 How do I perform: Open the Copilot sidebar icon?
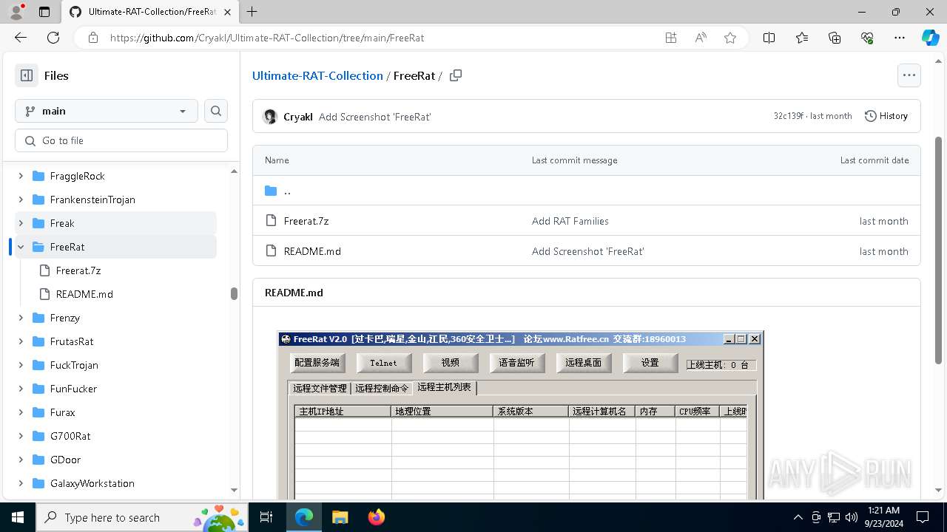[x=930, y=38]
